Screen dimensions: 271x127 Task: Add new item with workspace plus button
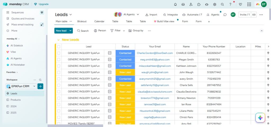[x=40, y=86]
